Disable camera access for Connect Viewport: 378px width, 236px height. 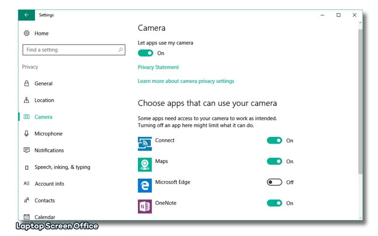click(x=275, y=140)
